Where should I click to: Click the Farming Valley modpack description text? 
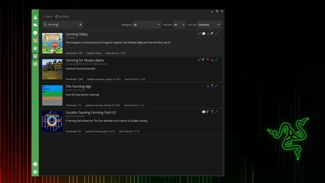tap(118, 43)
